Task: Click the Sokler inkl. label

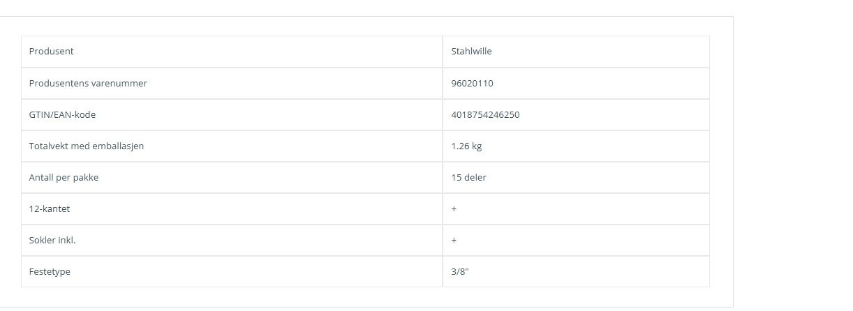Action: 52,240
